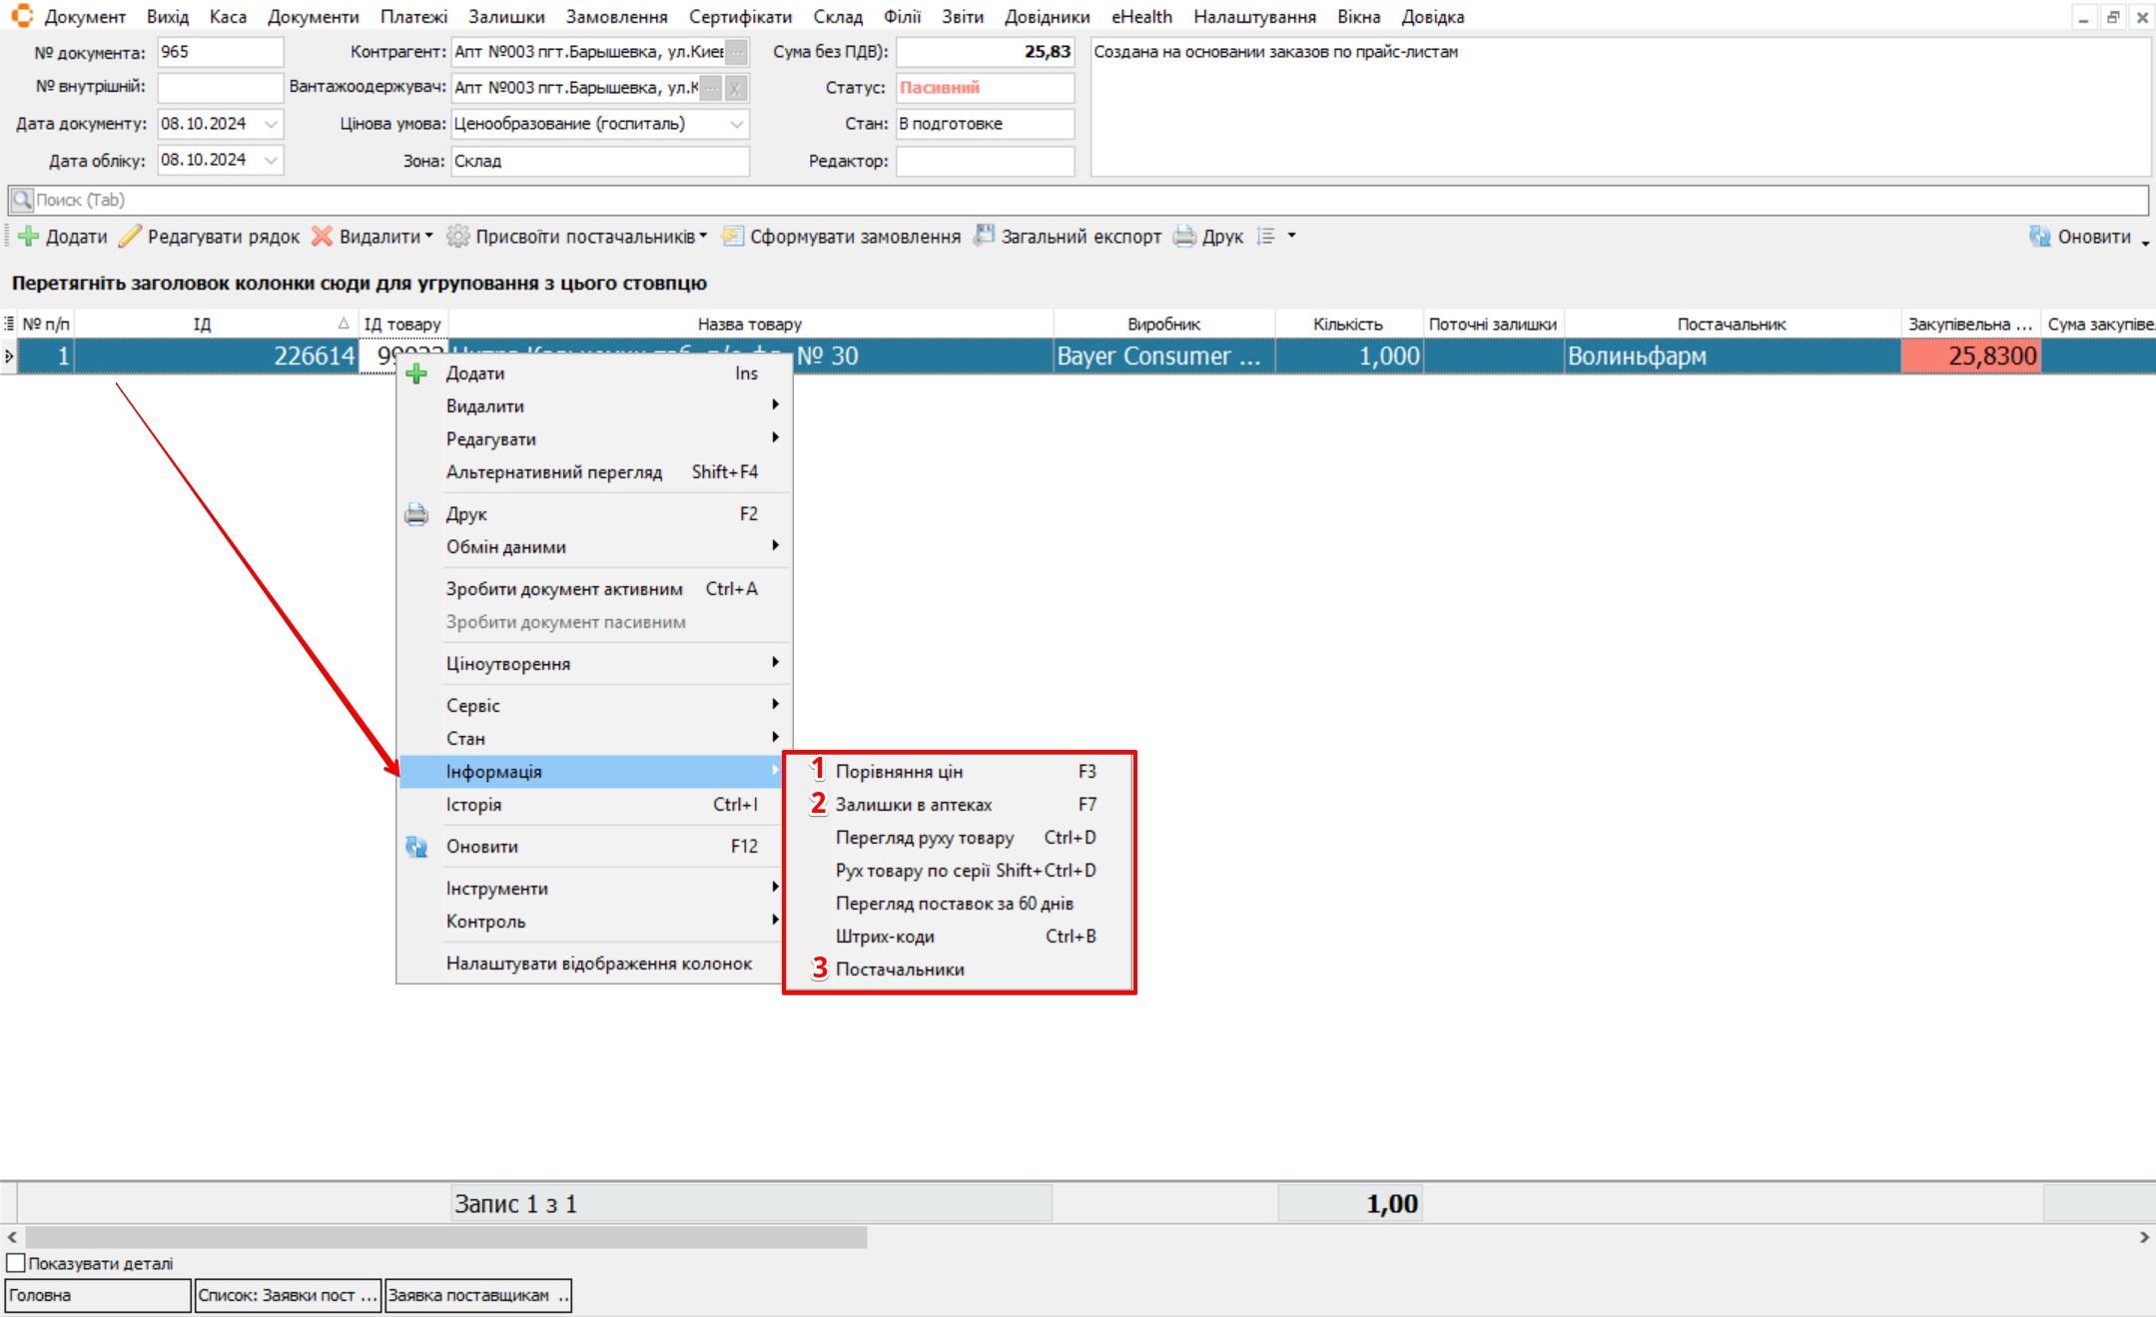Click the red X Видалити icon
The width and height of the screenshot is (2156, 1317).
pos(322,237)
